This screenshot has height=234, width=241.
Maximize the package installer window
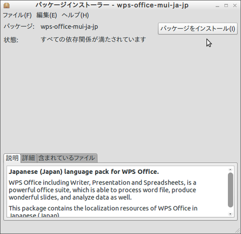pos(226,6)
